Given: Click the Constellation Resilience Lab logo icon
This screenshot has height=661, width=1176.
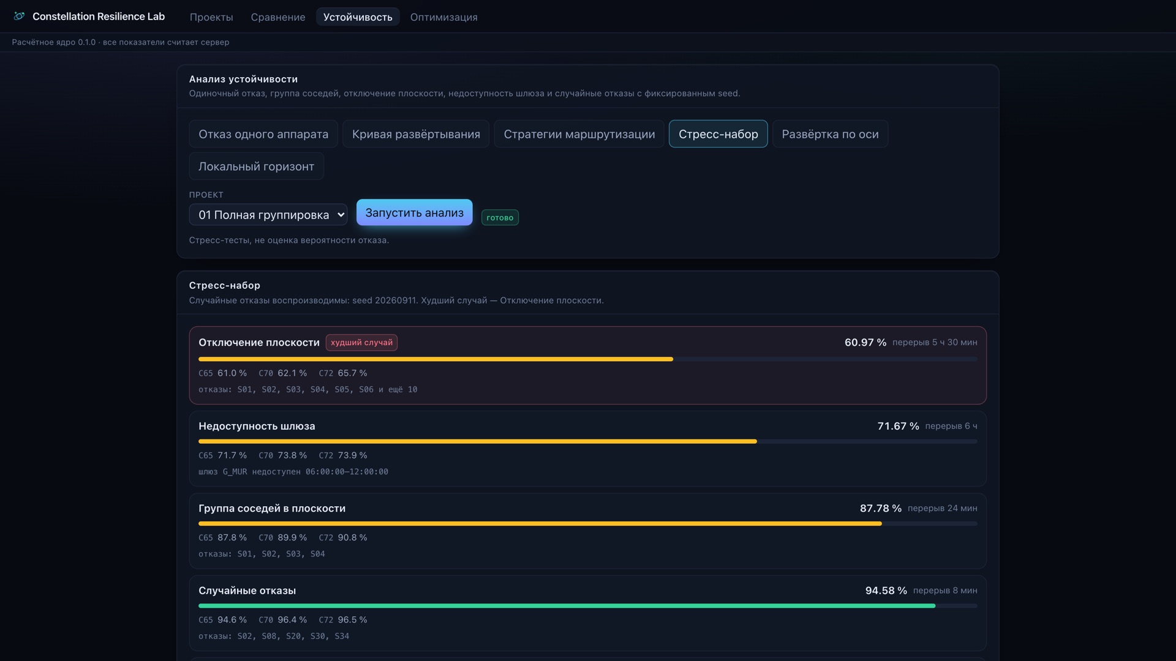Looking at the screenshot, I should [19, 17].
